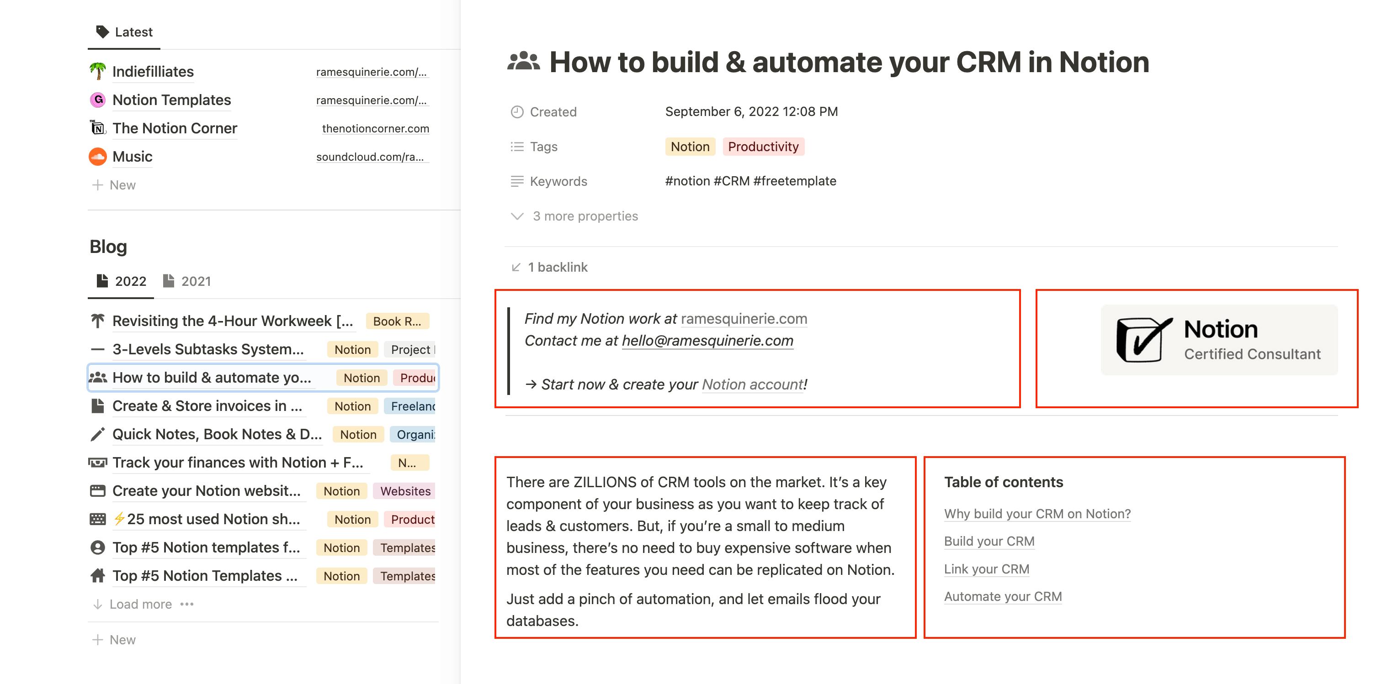Screen dimensions: 1382x684
Task: Click the people emoji on the page title
Action: point(524,61)
